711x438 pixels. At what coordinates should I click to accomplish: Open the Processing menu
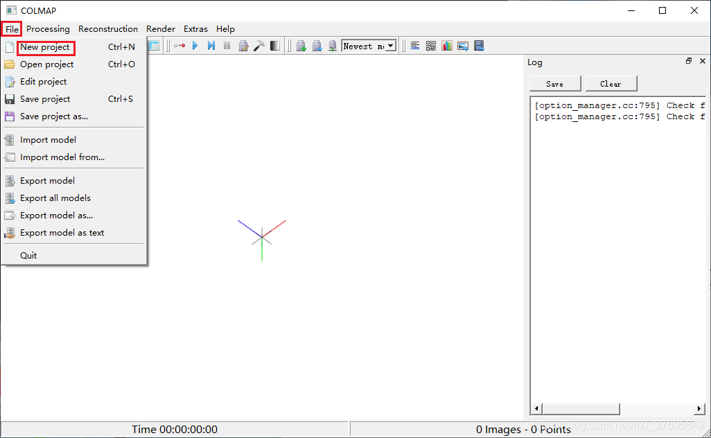[48, 29]
